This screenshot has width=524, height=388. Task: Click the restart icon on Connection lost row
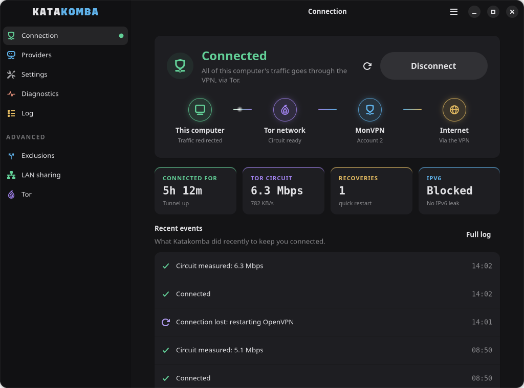point(166,322)
